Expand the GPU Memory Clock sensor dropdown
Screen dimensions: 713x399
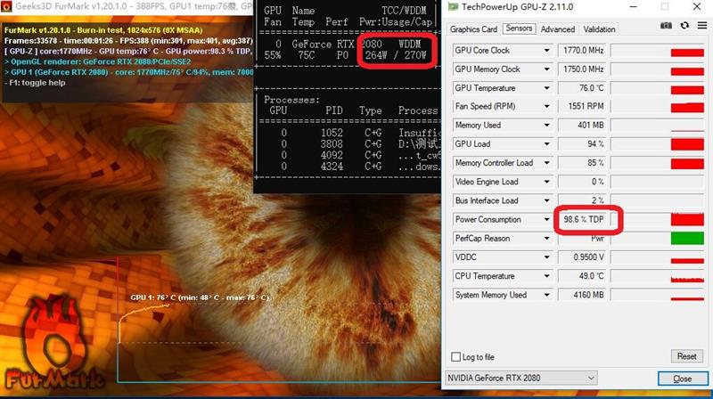click(x=546, y=69)
